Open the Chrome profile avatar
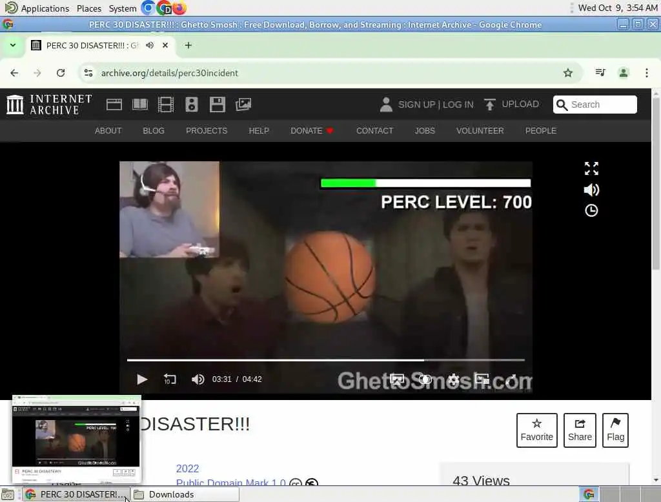 pos(624,73)
